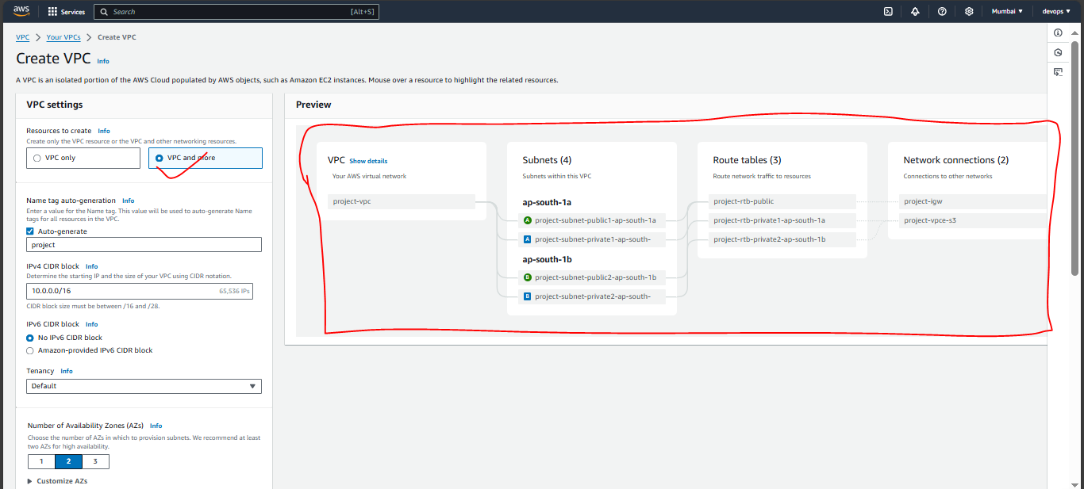
Task: Click the search magnifier icon
Action: point(104,12)
